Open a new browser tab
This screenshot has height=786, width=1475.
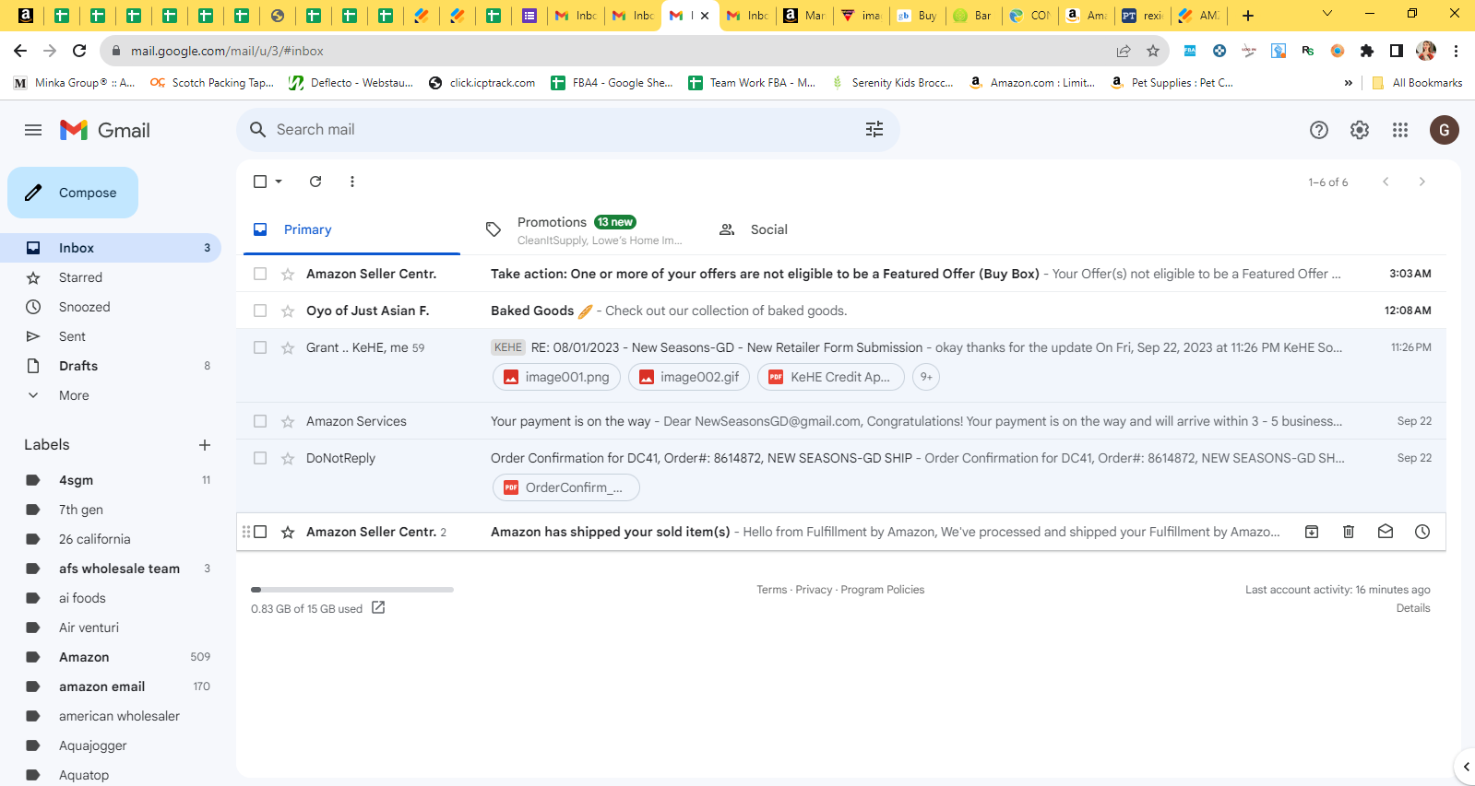[x=1248, y=15]
